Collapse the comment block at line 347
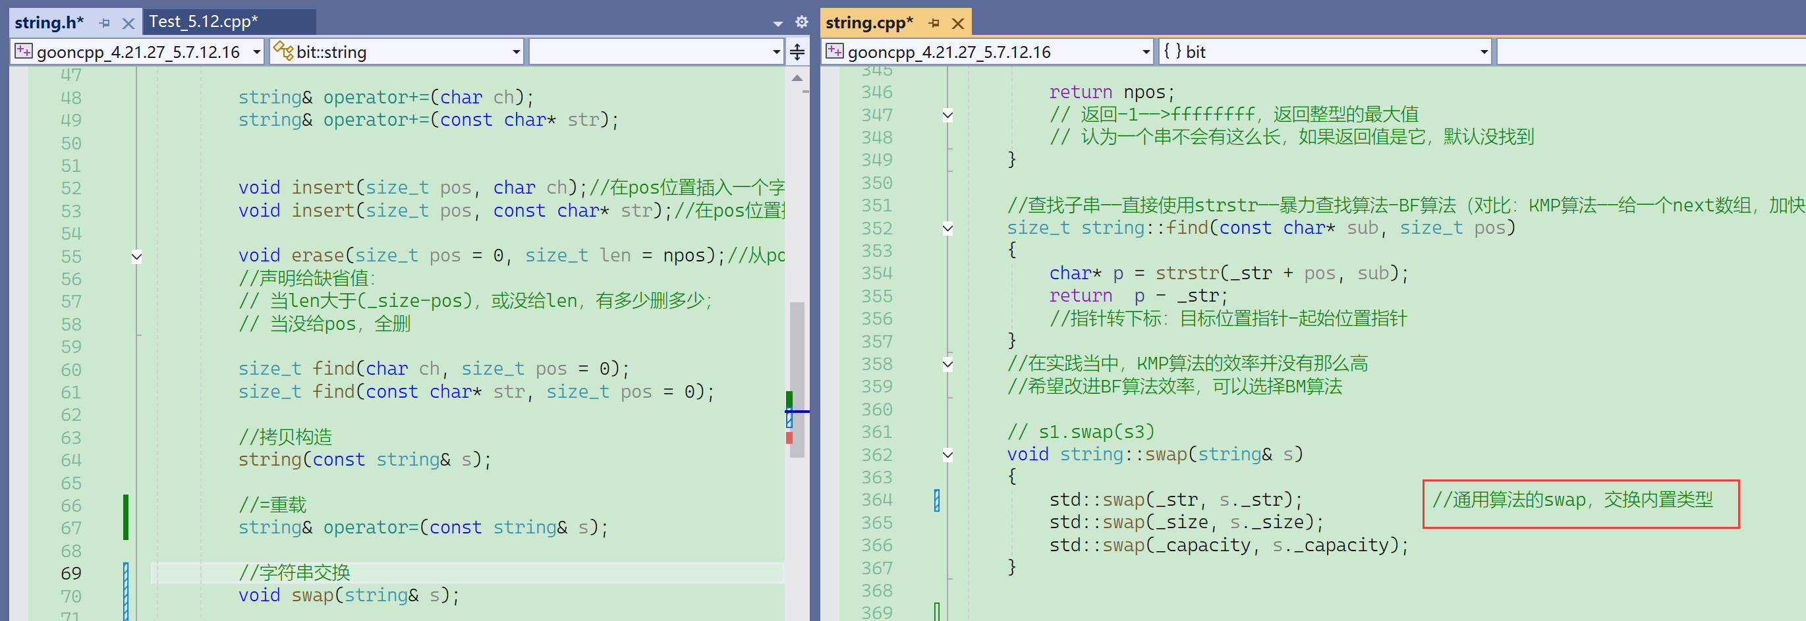Viewport: 1806px width, 621px height. click(x=947, y=115)
